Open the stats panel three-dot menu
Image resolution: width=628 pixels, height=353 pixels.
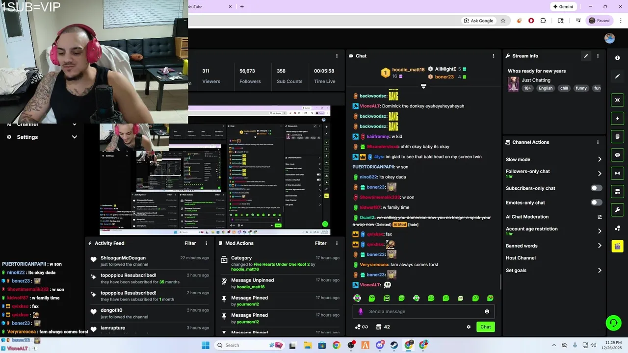[x=337, y=56]
